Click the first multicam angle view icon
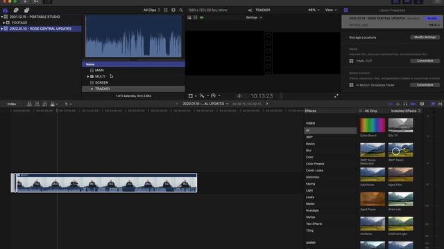 (x=189, y=17)
